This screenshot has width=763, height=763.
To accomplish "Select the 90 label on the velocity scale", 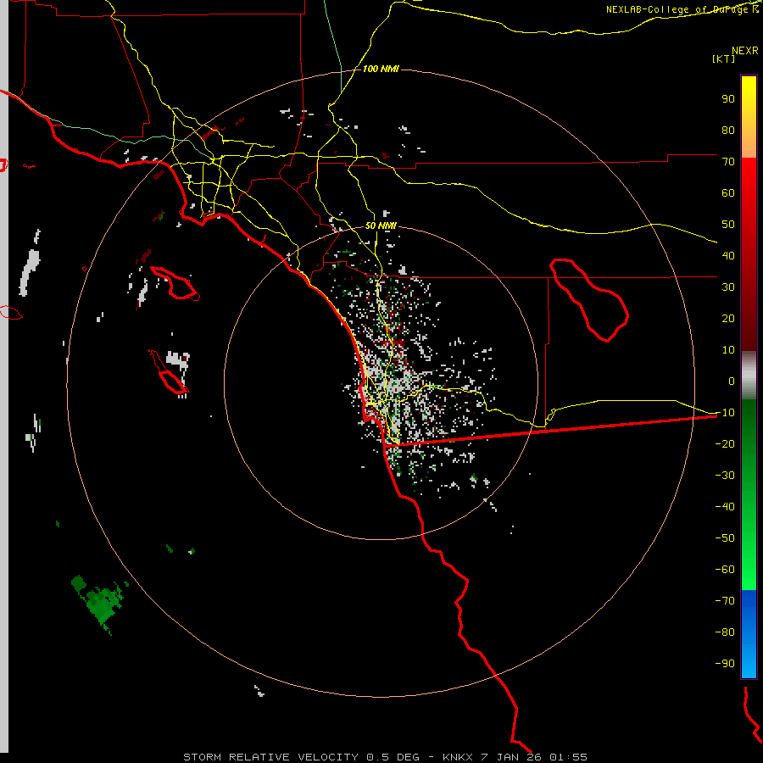I will tap(728, 99).
